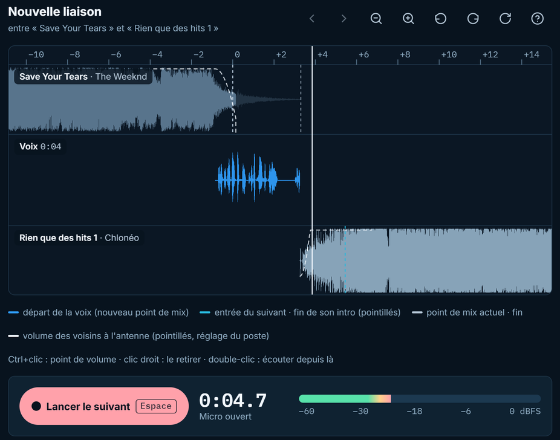Click the 0:04.7 recording timer
The width and height of the screenshot is (560, 440).
pyautogui.click(x=233, y=400)
